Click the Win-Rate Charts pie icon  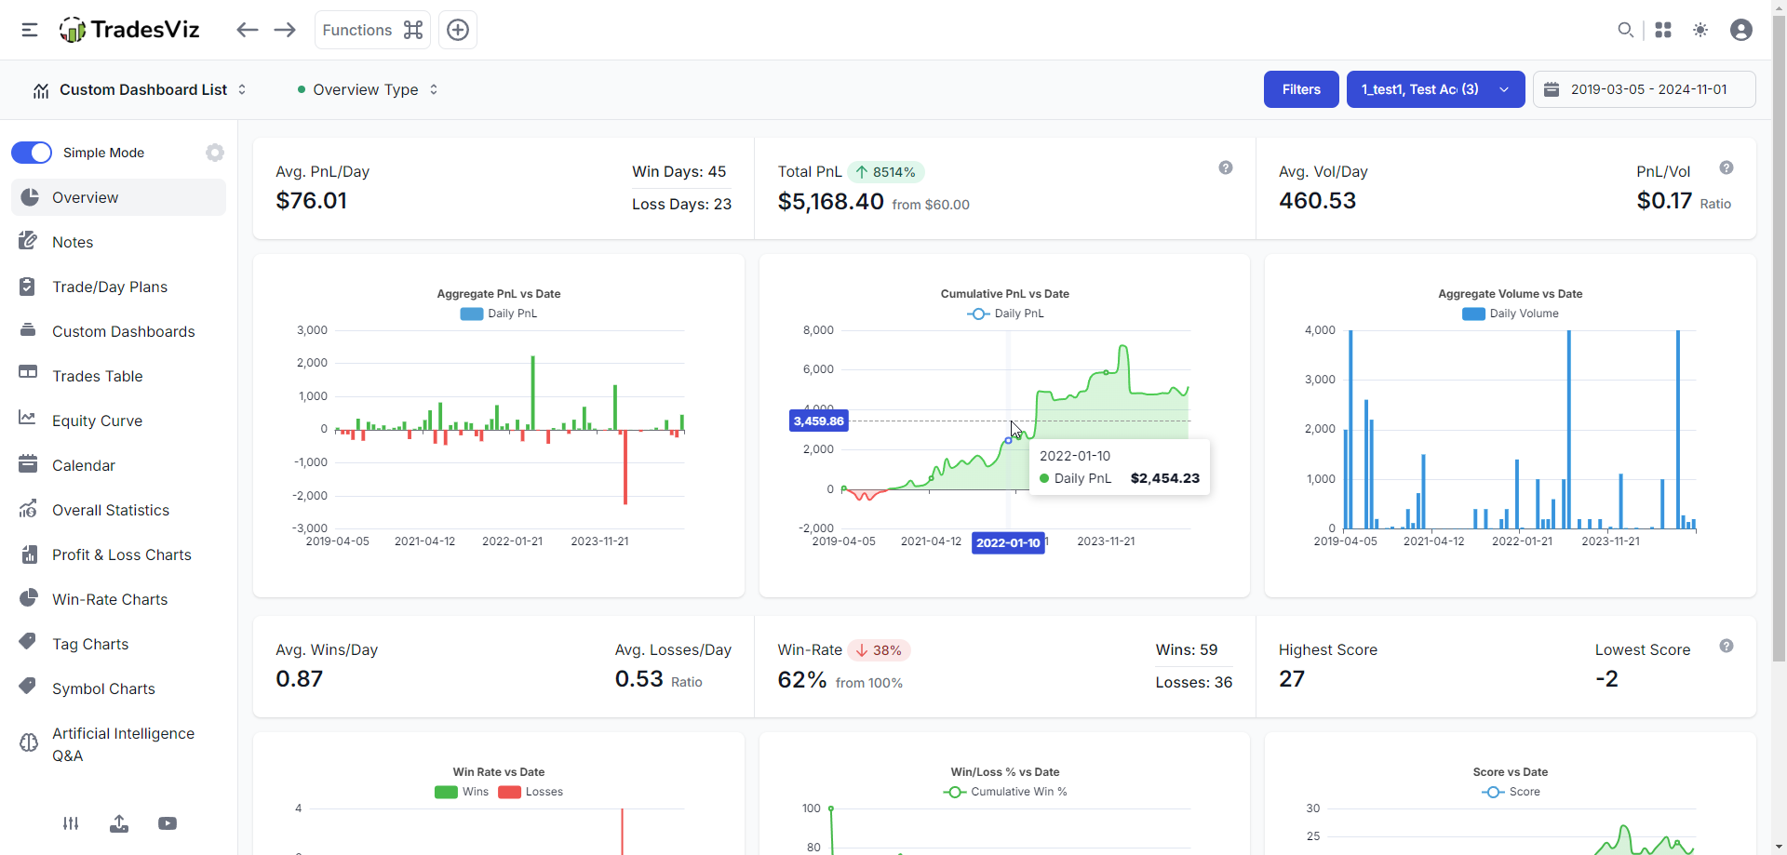29,597
